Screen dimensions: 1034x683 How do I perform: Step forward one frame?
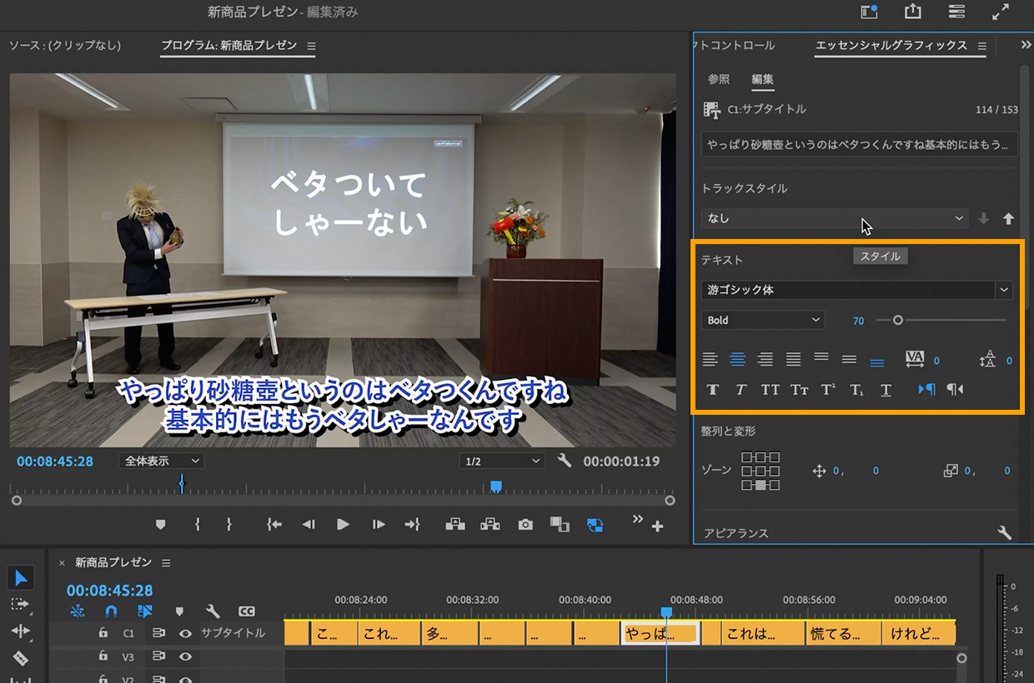[x=379, y=525]
